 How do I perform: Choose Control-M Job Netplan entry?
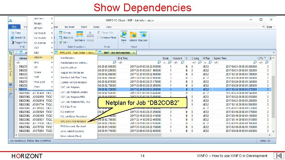(74, 82)
